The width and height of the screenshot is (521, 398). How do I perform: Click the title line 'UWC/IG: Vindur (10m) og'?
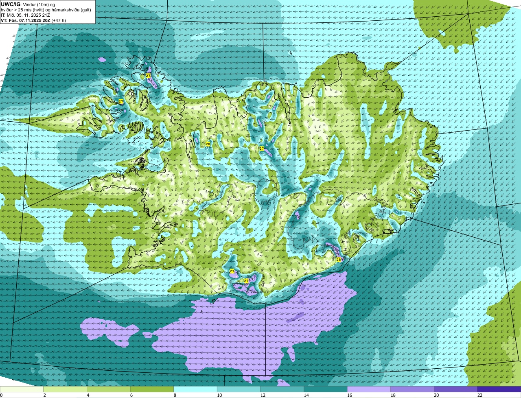[x=28, y=4]
